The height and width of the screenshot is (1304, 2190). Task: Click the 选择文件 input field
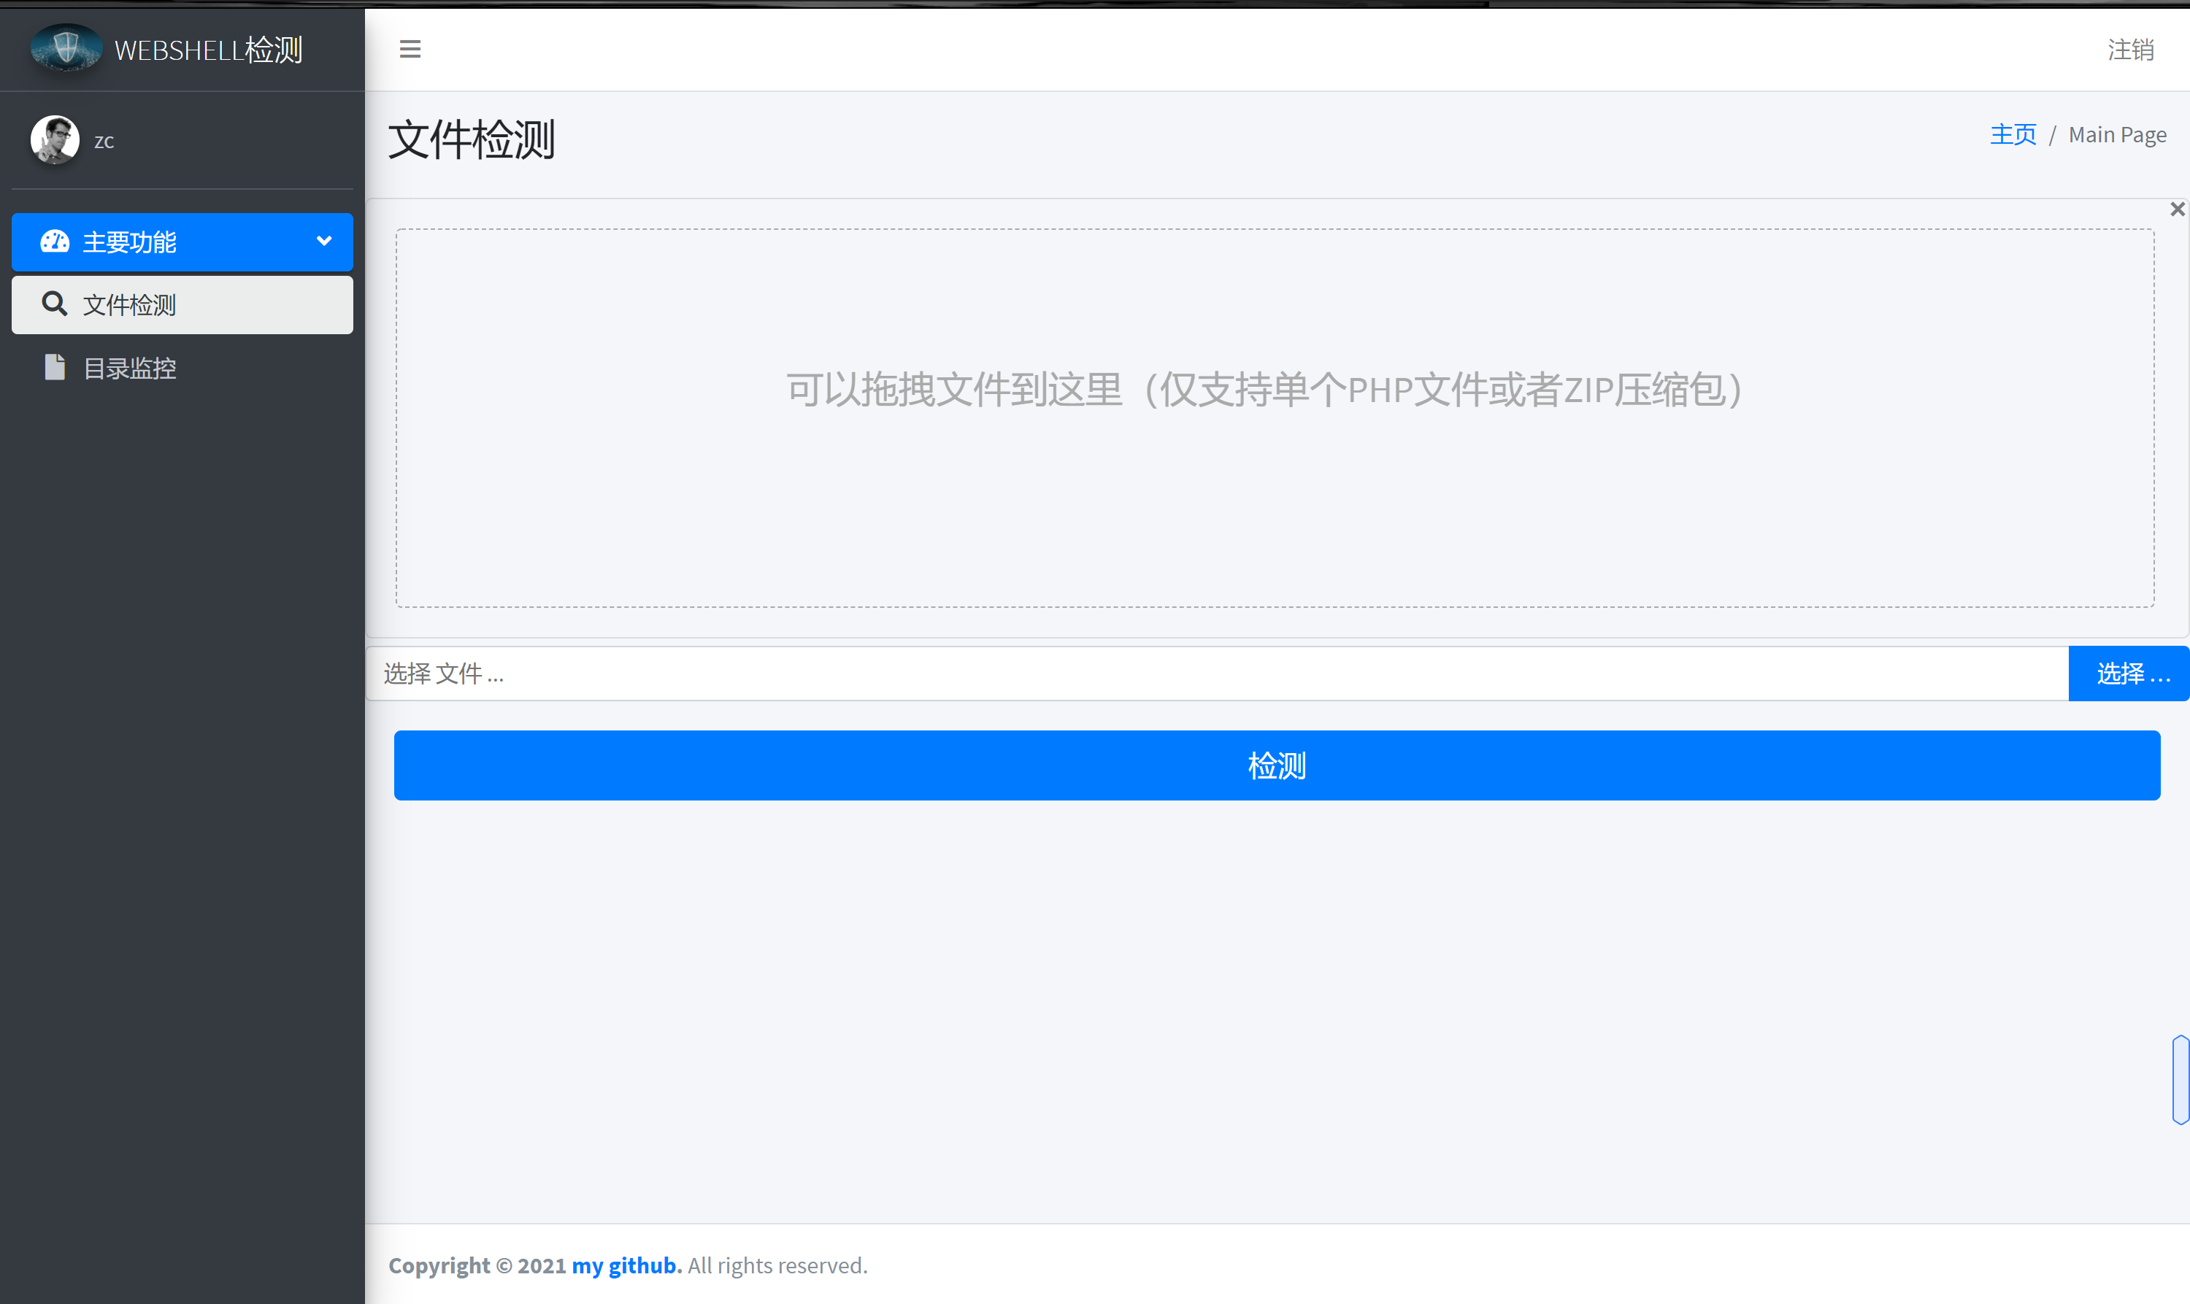click(x=1216, y=674)
